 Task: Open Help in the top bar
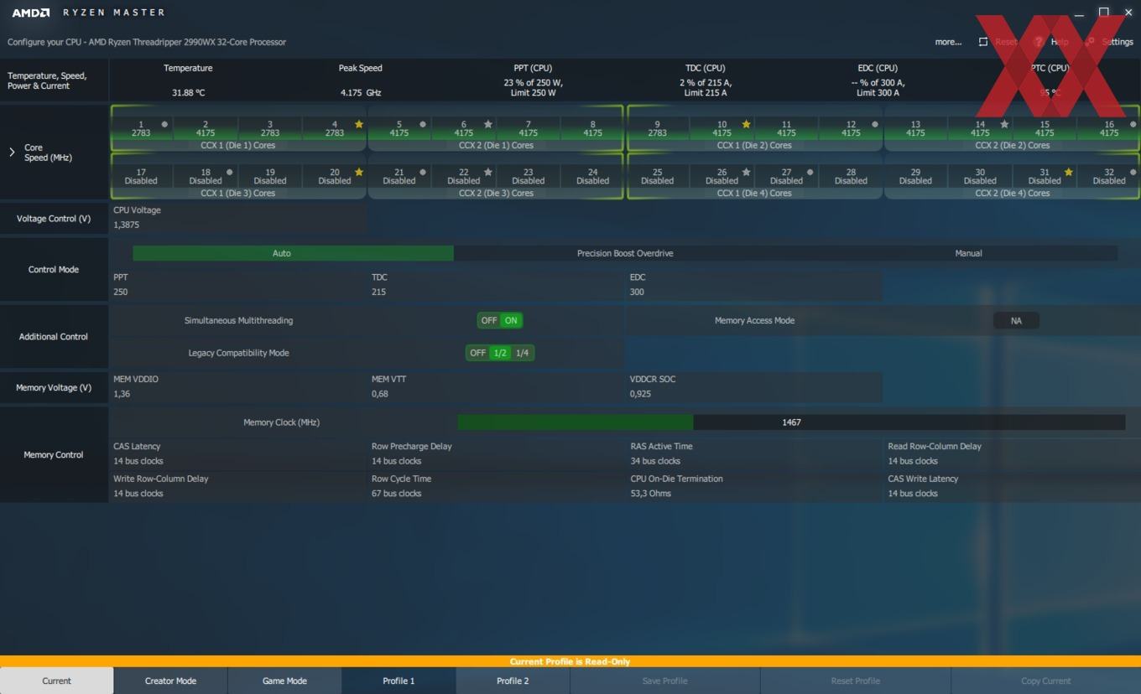pos(1051,42)
